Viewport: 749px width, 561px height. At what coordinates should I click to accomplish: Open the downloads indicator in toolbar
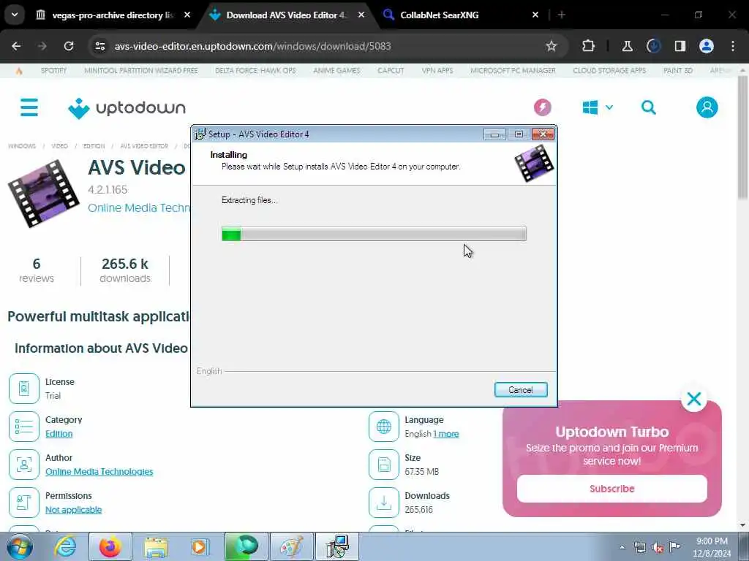point(653,46)
